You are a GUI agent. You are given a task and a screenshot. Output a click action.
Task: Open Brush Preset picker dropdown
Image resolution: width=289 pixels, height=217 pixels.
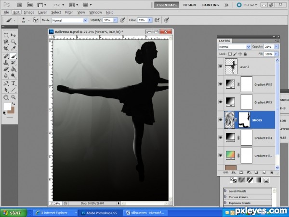click(x=29, y=20)
